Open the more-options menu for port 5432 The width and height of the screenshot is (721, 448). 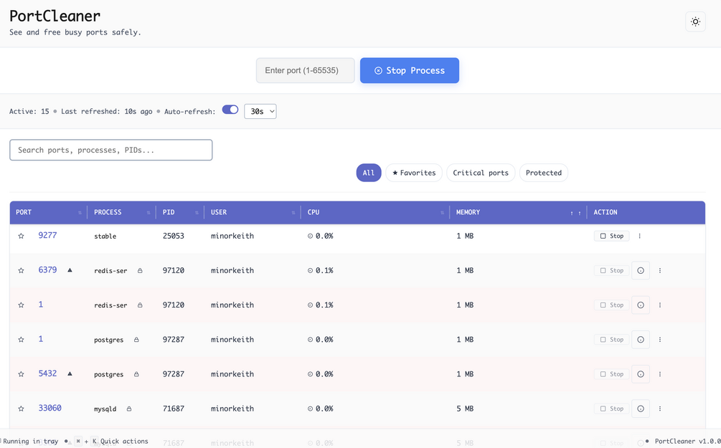pyautogui.click(x=660, y=374)
